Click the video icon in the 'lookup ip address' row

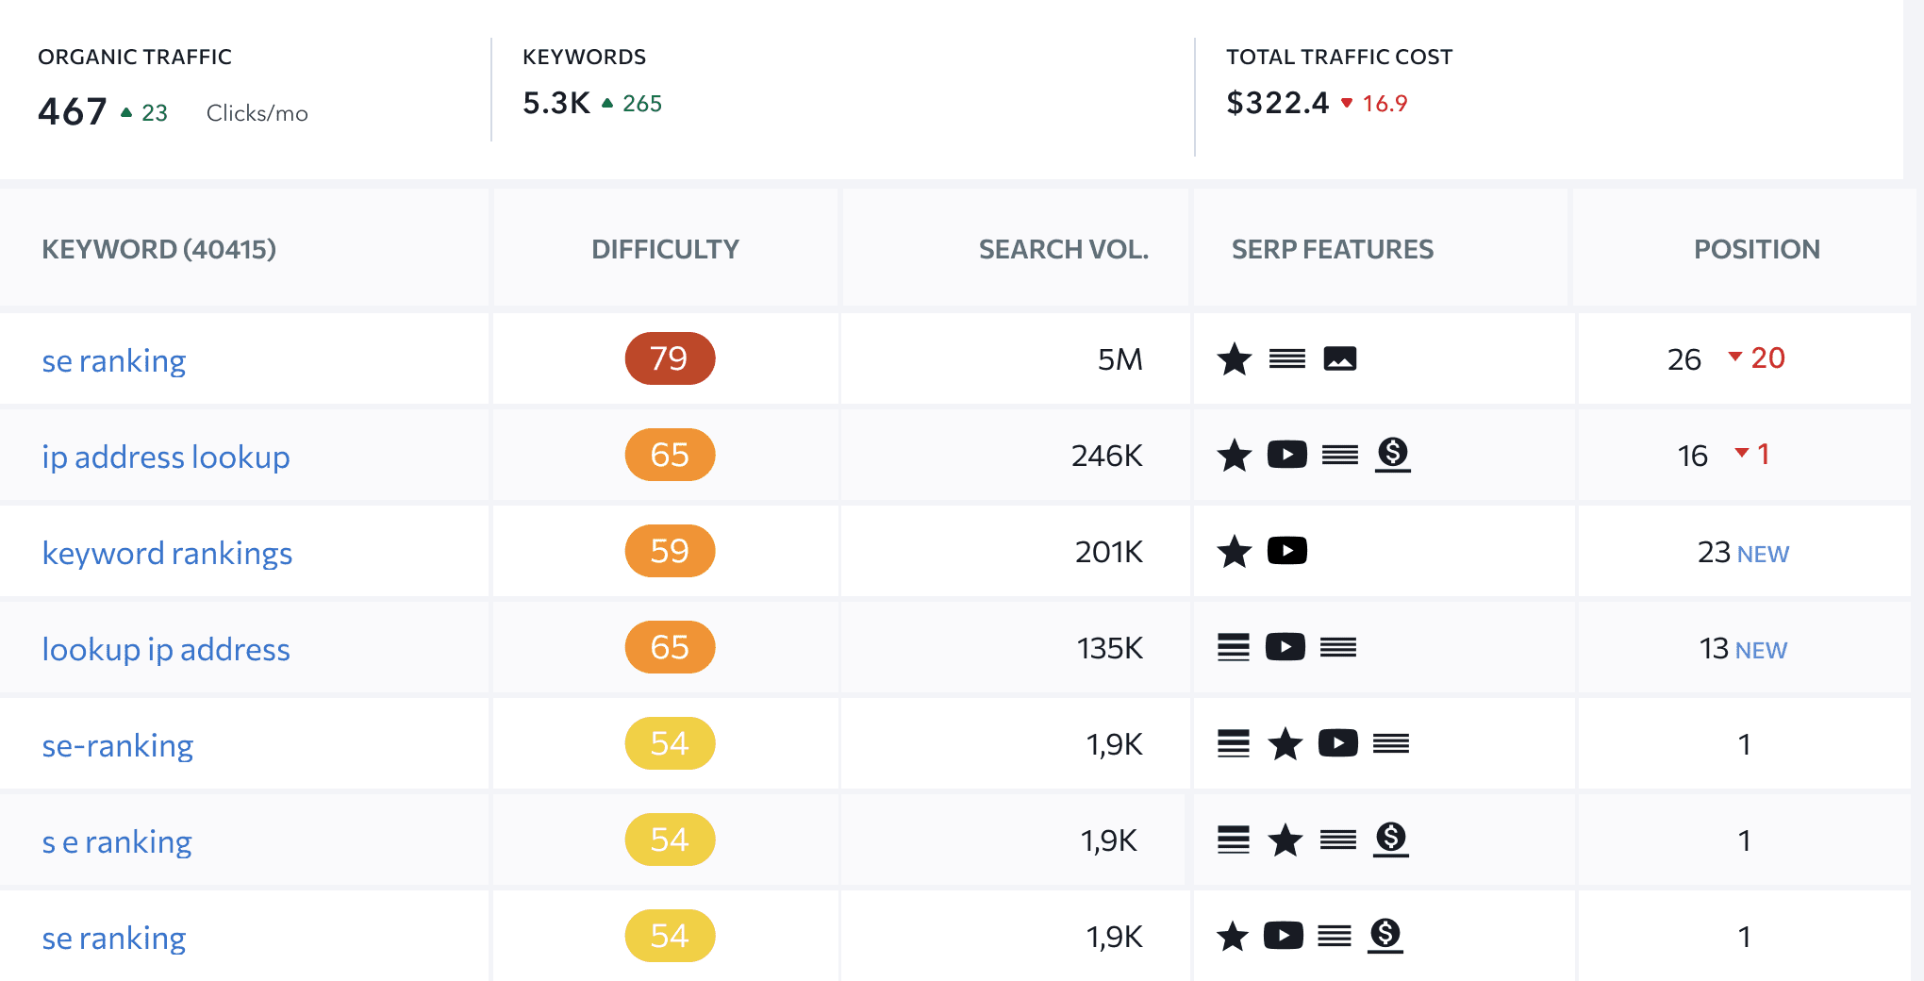(x=1285, y=647)
